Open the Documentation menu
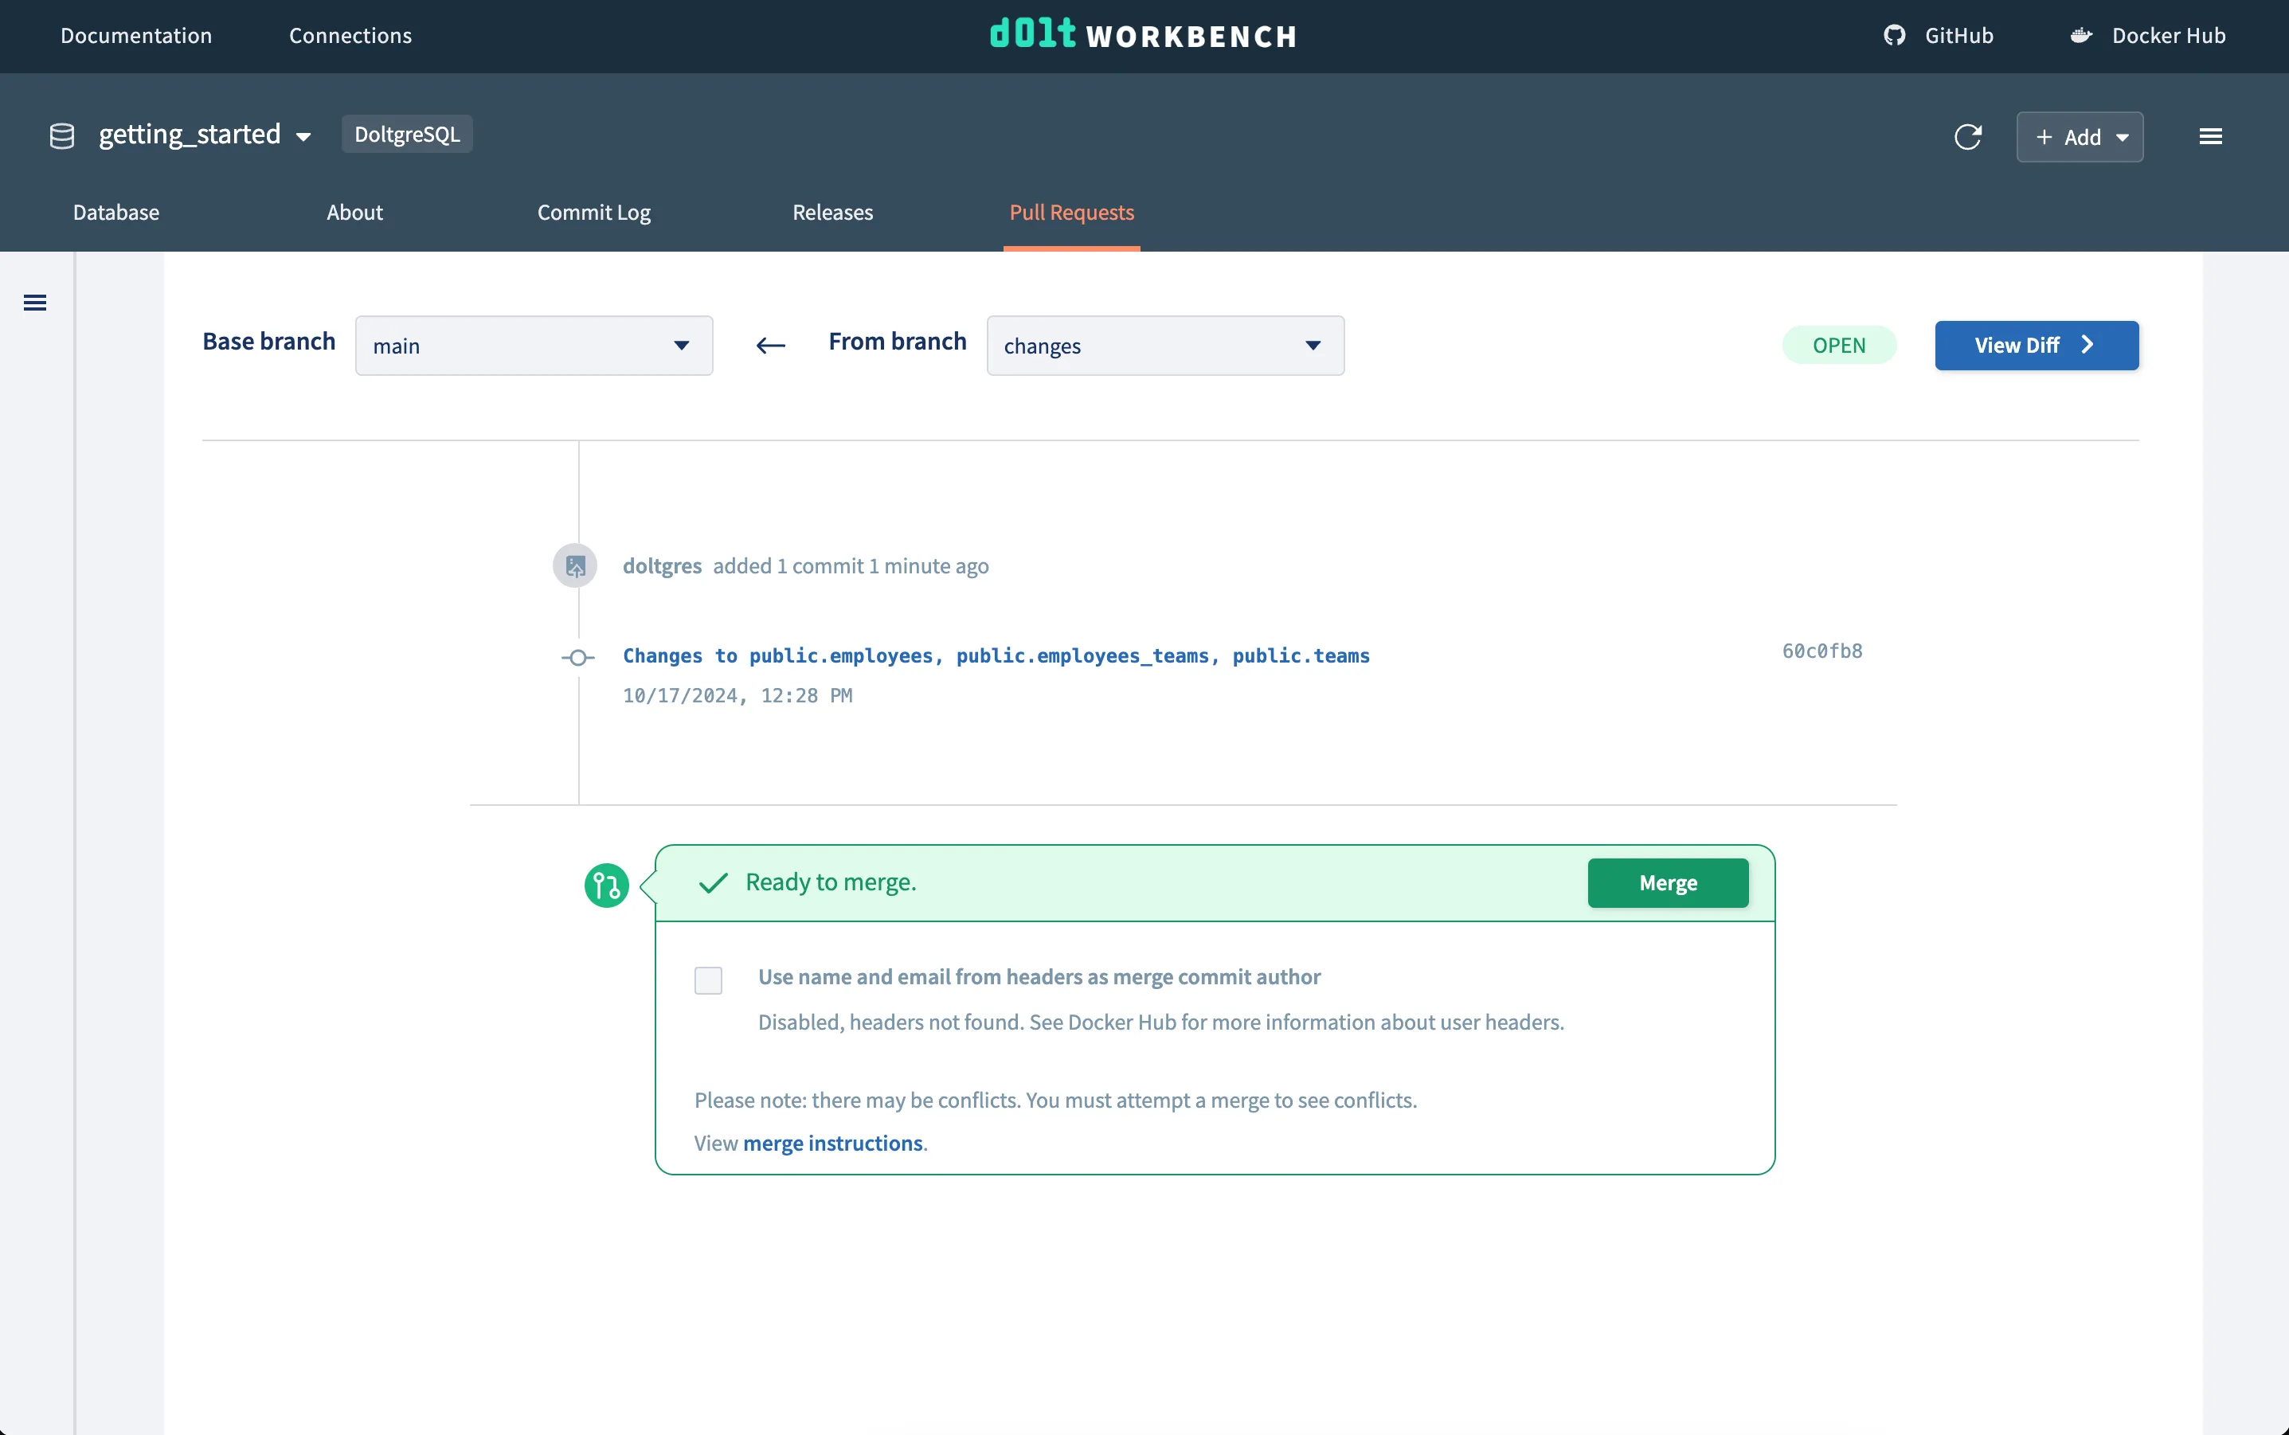2289x1435 pixels. (x=135, y=35)
